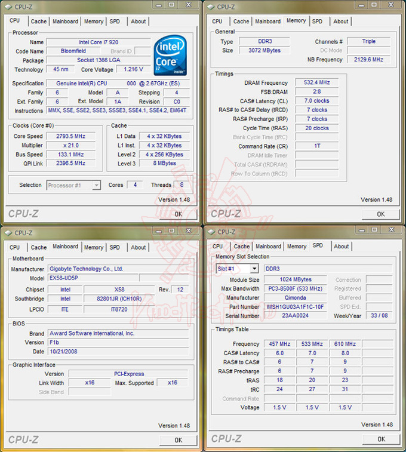Close the Mainboard CPU-Z window
Viewport: 406px width, 452px height.
[x=189, y=231]
